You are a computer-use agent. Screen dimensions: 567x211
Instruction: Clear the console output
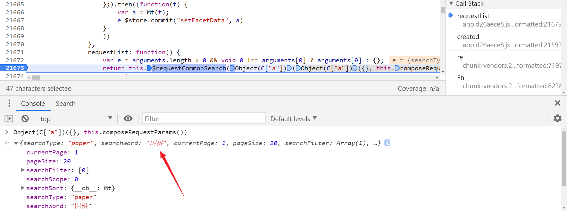(25, 119)
